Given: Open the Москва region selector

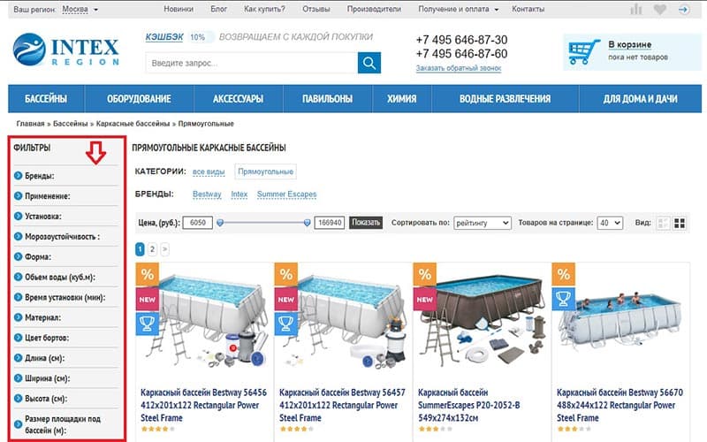Looking at the screenshot, I should tap(80, 10).
